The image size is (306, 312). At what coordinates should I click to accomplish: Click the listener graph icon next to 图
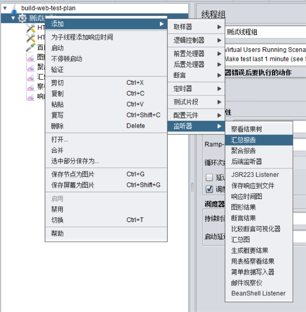pos(31,57)
